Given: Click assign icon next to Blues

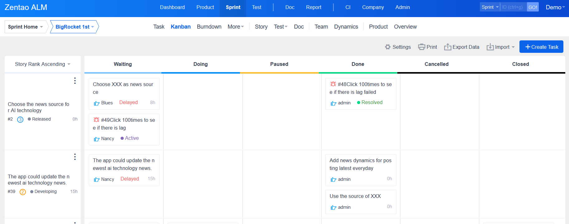Looking at the screenshot, I should click(97, 103).
